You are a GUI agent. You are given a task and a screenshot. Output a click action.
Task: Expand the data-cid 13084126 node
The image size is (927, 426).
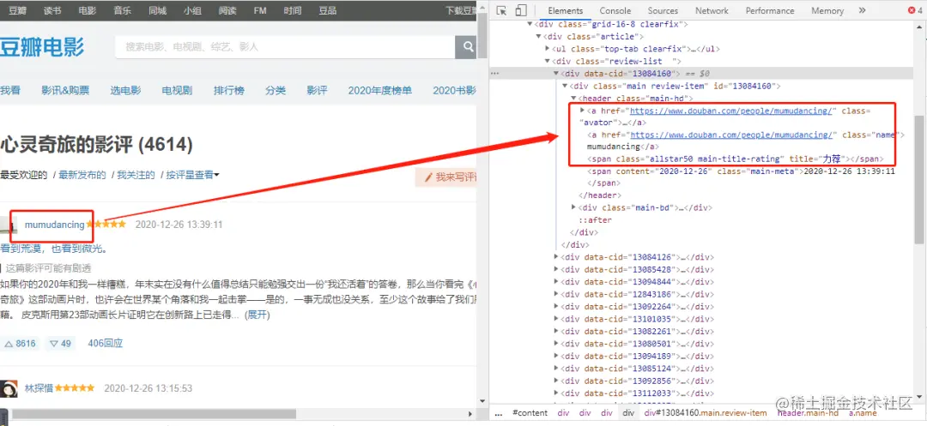pos(556,256)
